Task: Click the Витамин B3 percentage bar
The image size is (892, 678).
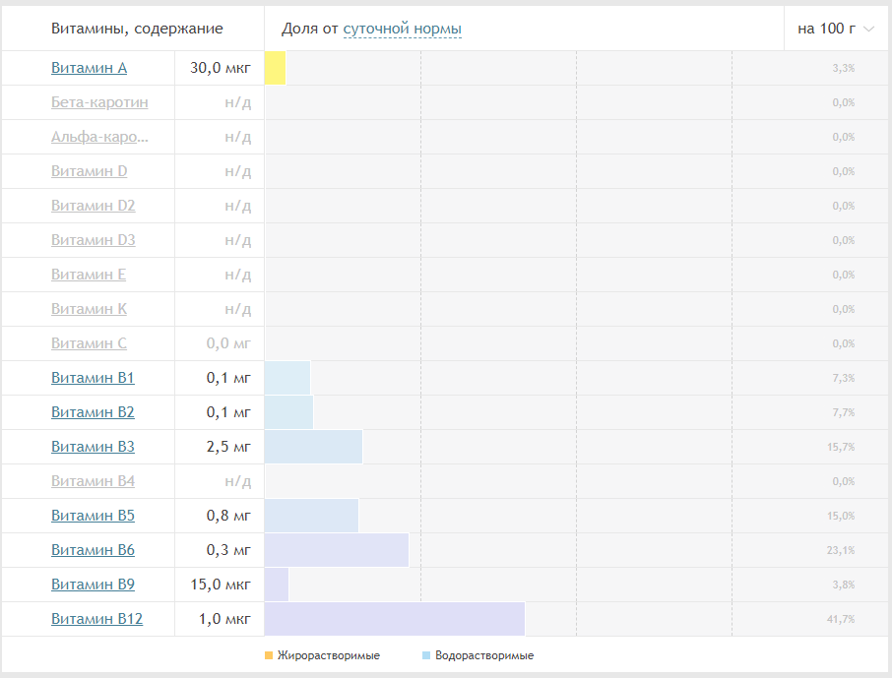Action: 313,447
